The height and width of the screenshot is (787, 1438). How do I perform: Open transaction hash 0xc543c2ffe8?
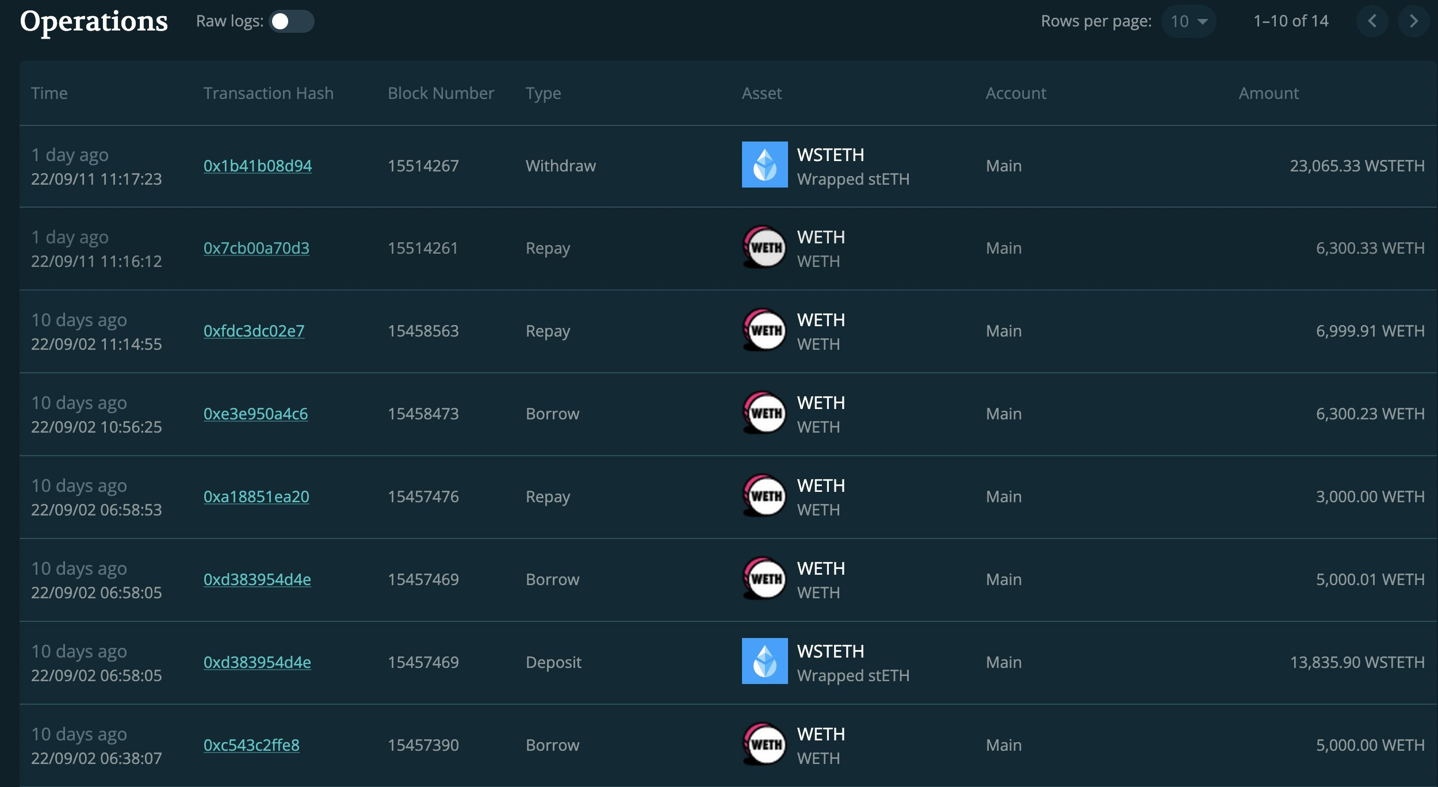pyautogui.click(x=251, y=745)
